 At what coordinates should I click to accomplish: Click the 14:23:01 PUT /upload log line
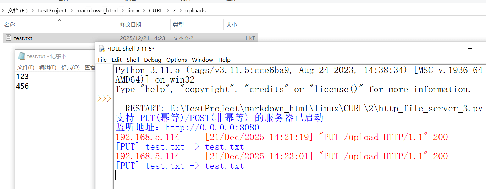(287, 156)
